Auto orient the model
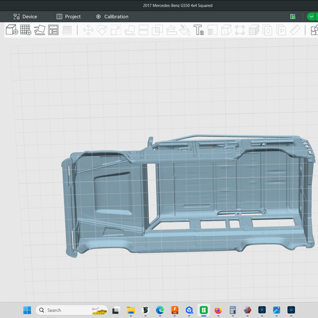 (39, 30)
